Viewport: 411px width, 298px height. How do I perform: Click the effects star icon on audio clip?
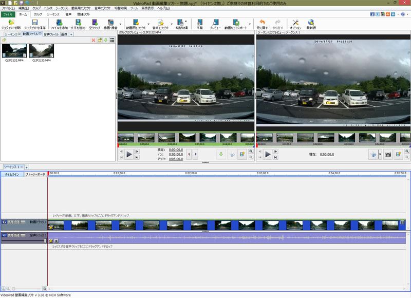pos(51,240)
